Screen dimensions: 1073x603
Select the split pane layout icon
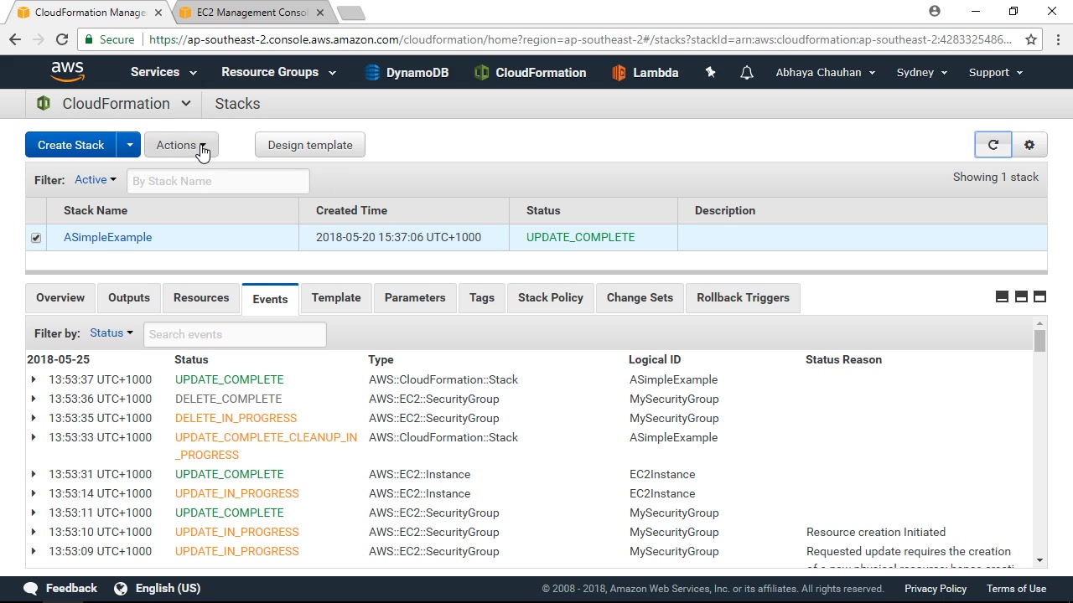1021,296
